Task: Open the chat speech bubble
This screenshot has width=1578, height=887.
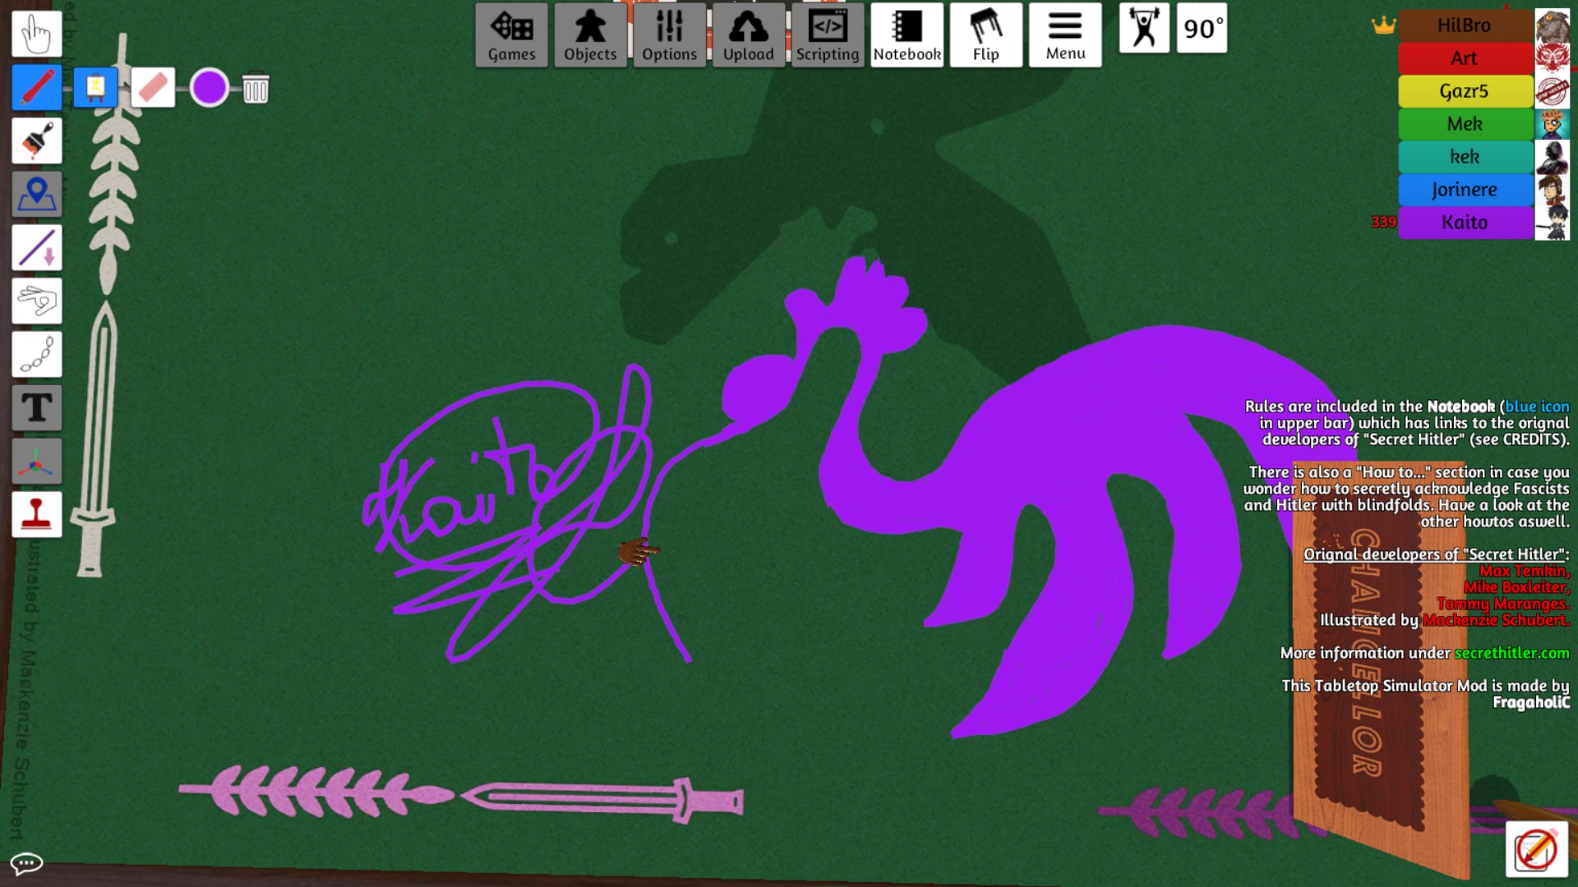Action: click(26, 863)
